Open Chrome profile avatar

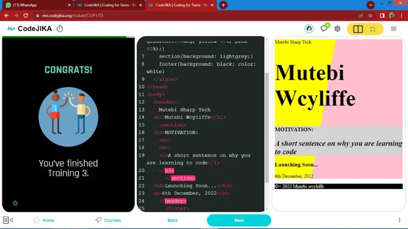(x=392, y=16)
